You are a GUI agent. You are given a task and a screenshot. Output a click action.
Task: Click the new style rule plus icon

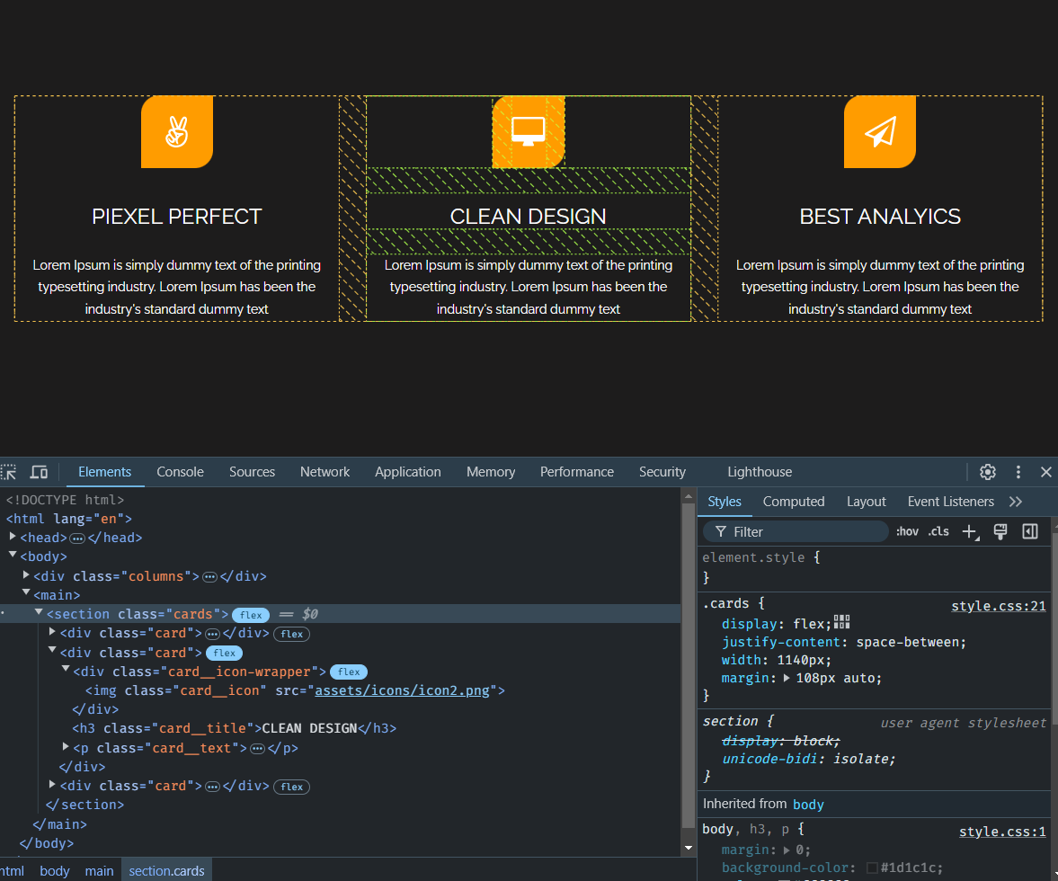click(x=970, y=531)
